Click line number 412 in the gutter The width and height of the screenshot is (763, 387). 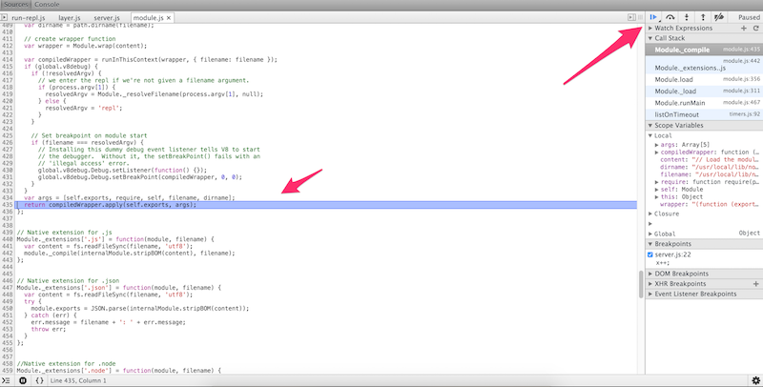point(7,46)
